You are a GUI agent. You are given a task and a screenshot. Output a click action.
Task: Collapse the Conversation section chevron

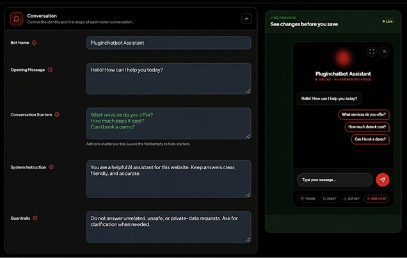[246, 19]
